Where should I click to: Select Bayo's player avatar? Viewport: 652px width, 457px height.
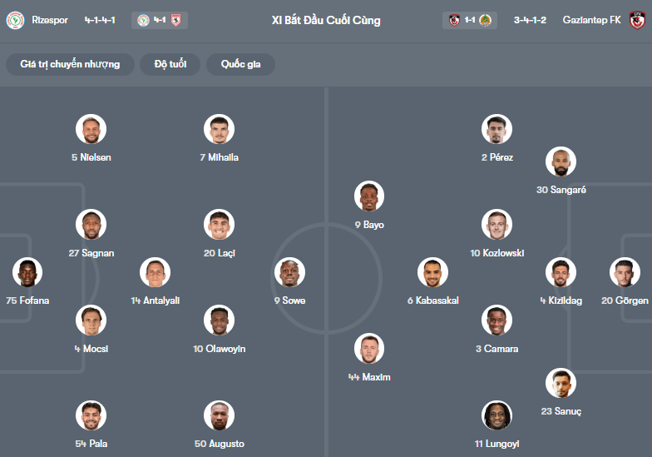[369, 196]
